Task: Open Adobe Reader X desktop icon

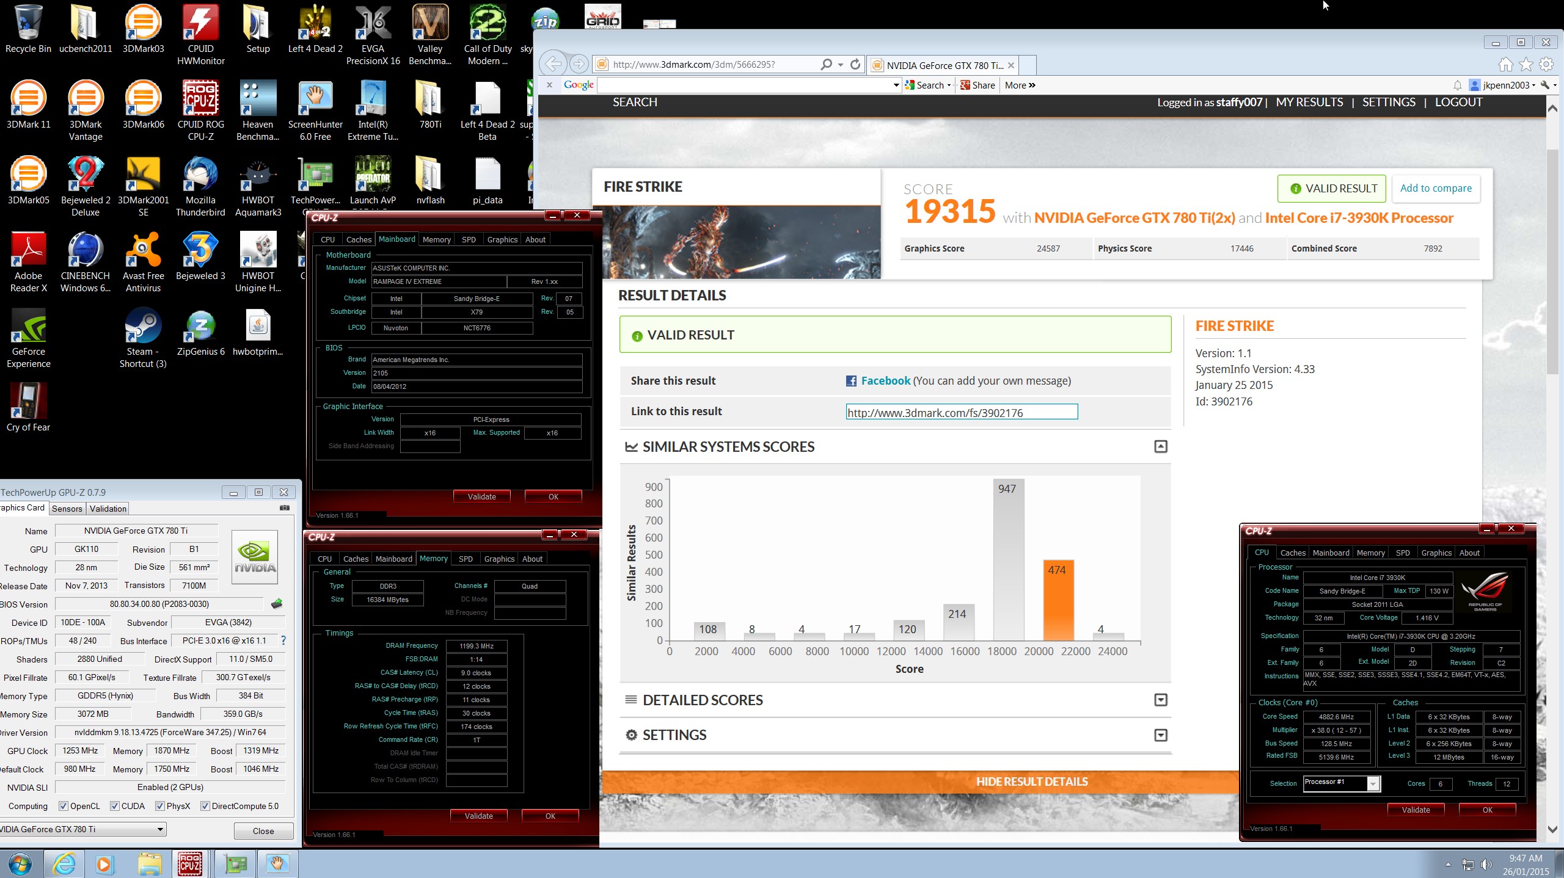Action: point(28,262)
